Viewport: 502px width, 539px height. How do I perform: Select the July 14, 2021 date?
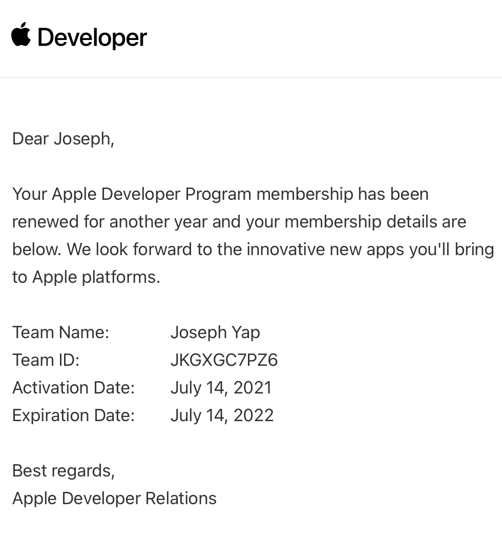pos(221,388)
